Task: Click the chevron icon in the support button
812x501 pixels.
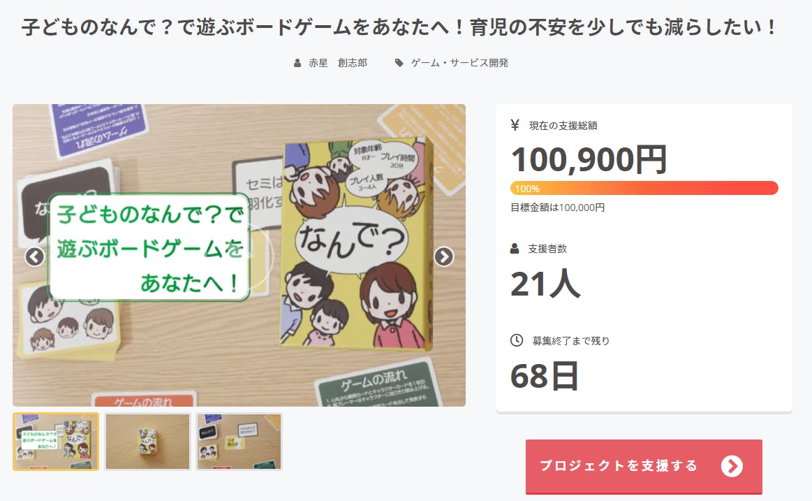Action: point(732,466)
